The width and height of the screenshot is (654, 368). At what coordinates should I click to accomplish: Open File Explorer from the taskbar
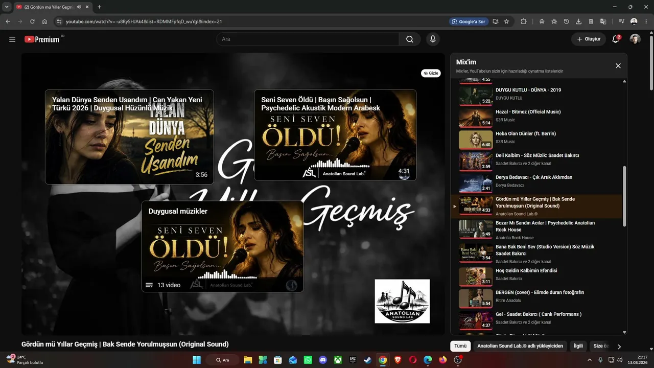click(248, 360)
